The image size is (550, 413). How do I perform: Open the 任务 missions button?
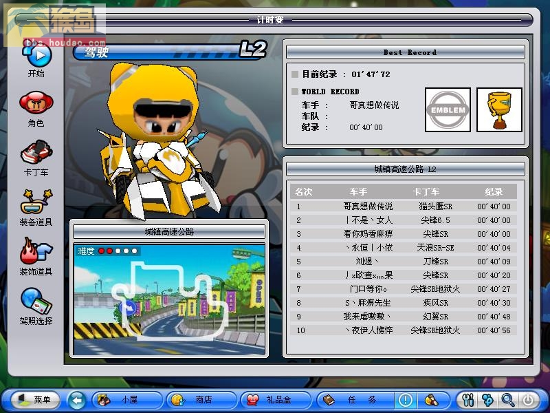tap(355, 400)
